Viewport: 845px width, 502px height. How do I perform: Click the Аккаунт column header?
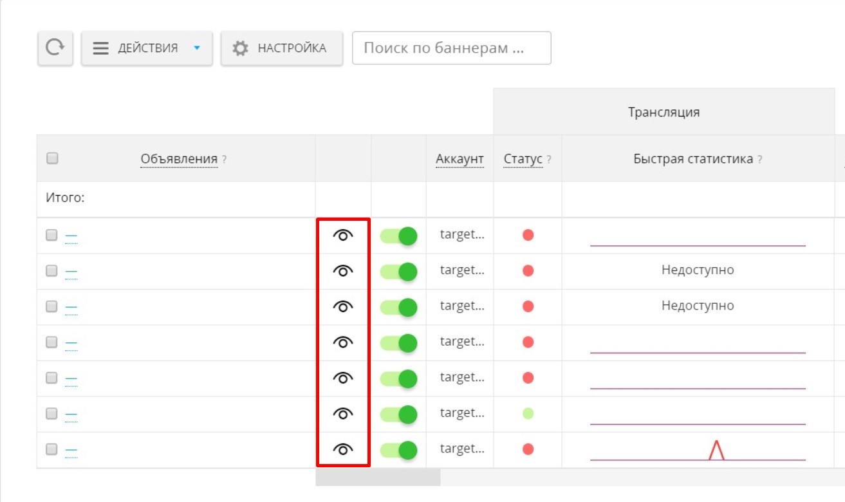coord(460,159)
